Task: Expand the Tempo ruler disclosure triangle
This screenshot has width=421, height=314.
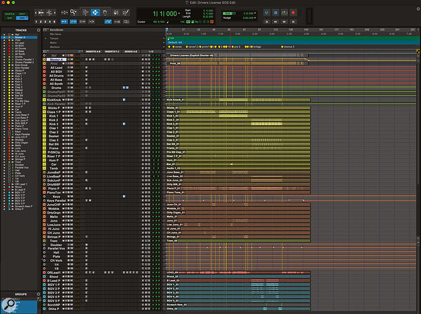Action: coord(45,39)
